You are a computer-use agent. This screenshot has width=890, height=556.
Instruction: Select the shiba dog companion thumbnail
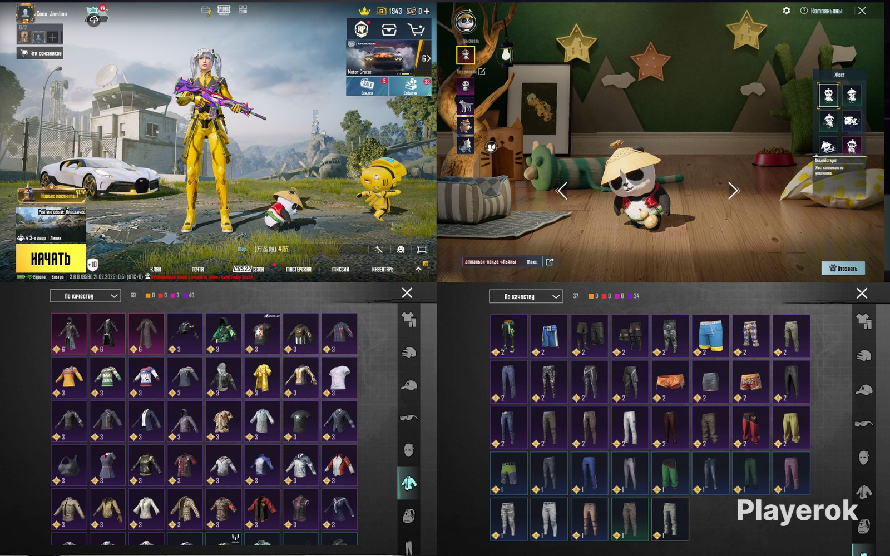[465, 125]
